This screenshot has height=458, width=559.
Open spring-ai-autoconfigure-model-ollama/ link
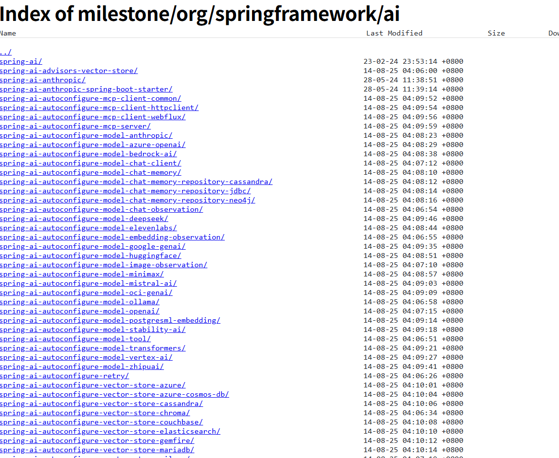click(80, 302)
